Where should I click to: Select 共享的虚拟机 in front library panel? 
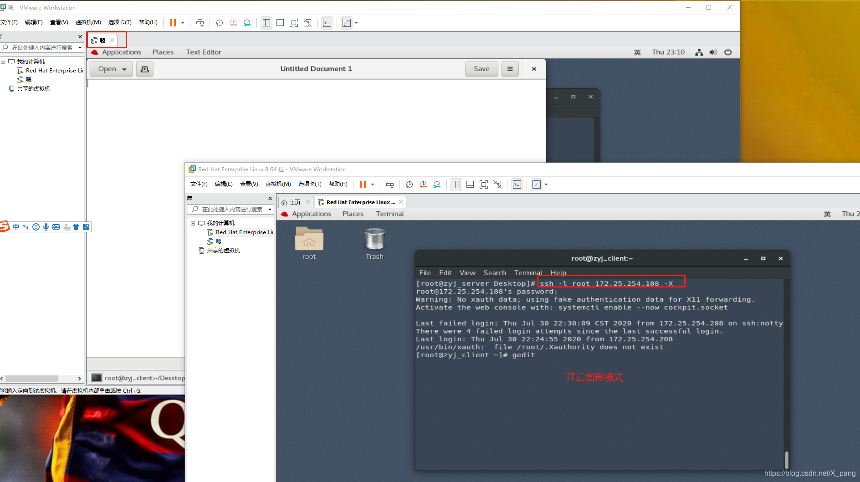[223, 251]
